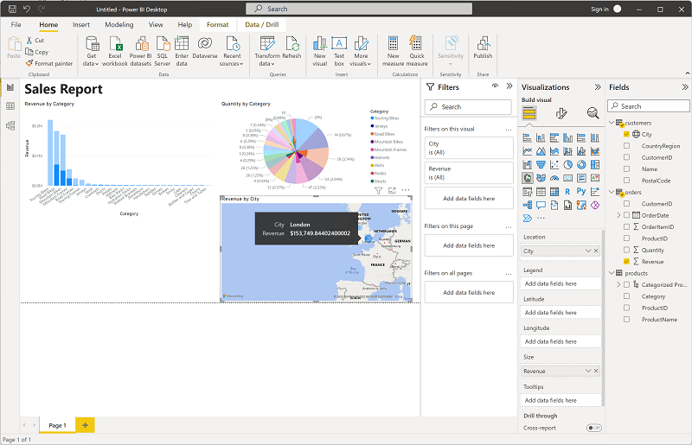Screen dimensions: 692x445
Task: Check the ProductName field checkbox
Action: [626, 319]
